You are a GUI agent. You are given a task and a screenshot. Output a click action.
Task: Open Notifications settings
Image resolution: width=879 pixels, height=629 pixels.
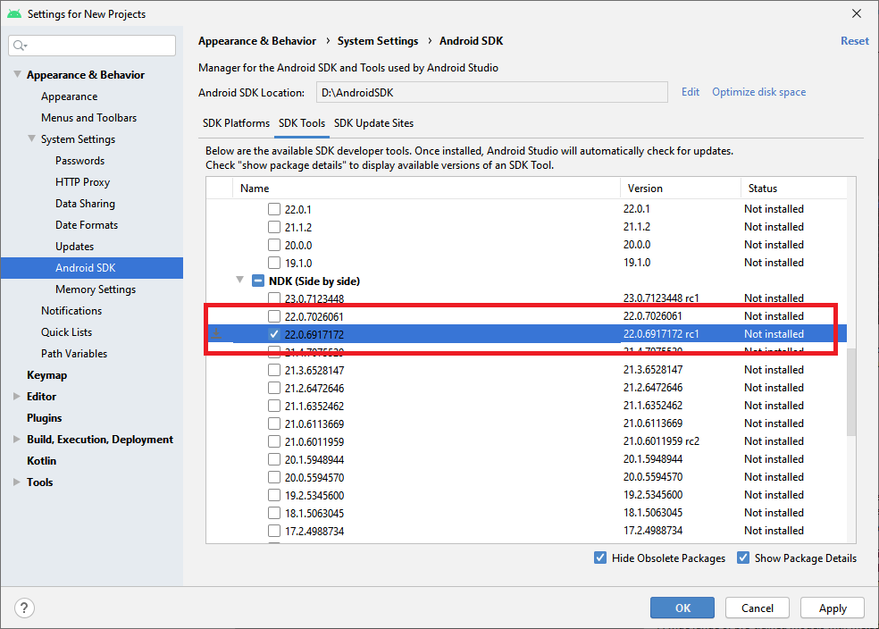pos(71,311)
